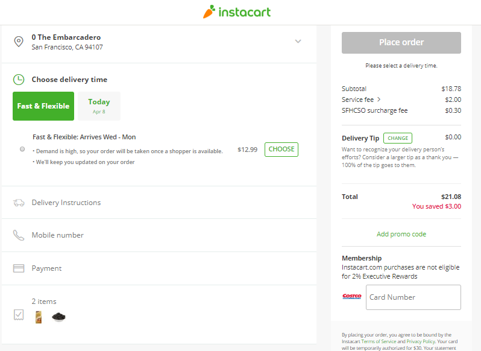Select the Today Apr 8 tab
The width and height of the screenshot is (481, 351).
pos(99,106)
